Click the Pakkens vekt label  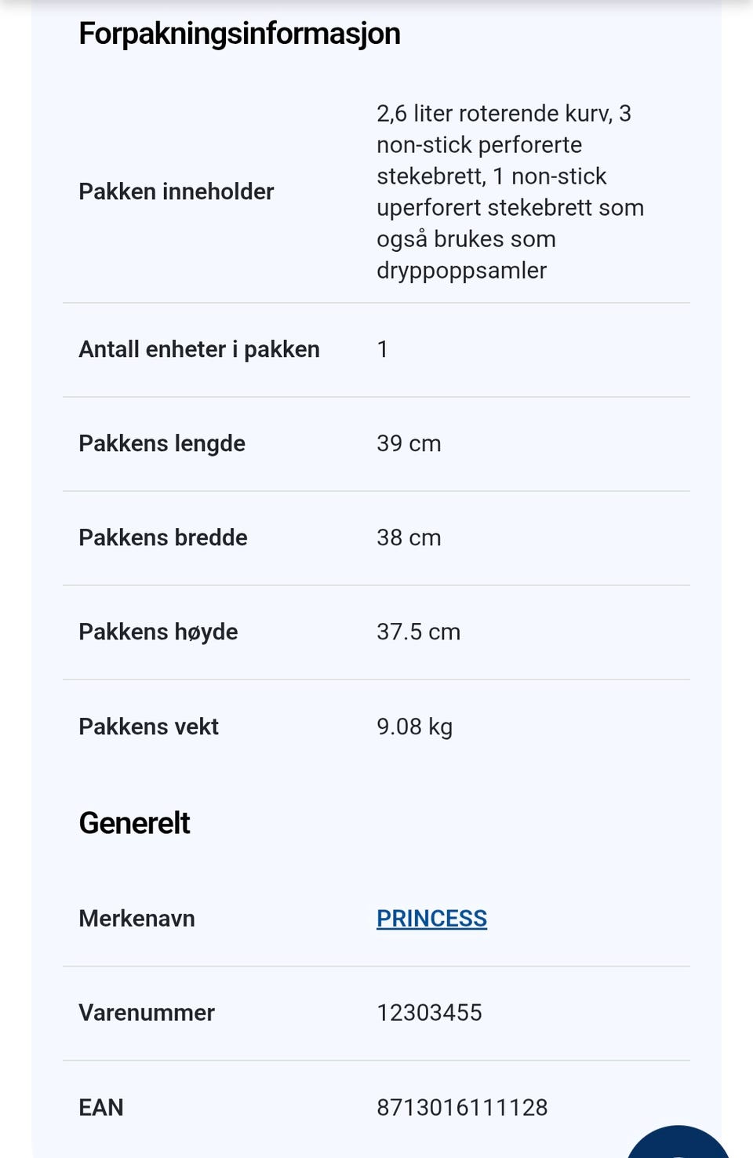[149, 726]
